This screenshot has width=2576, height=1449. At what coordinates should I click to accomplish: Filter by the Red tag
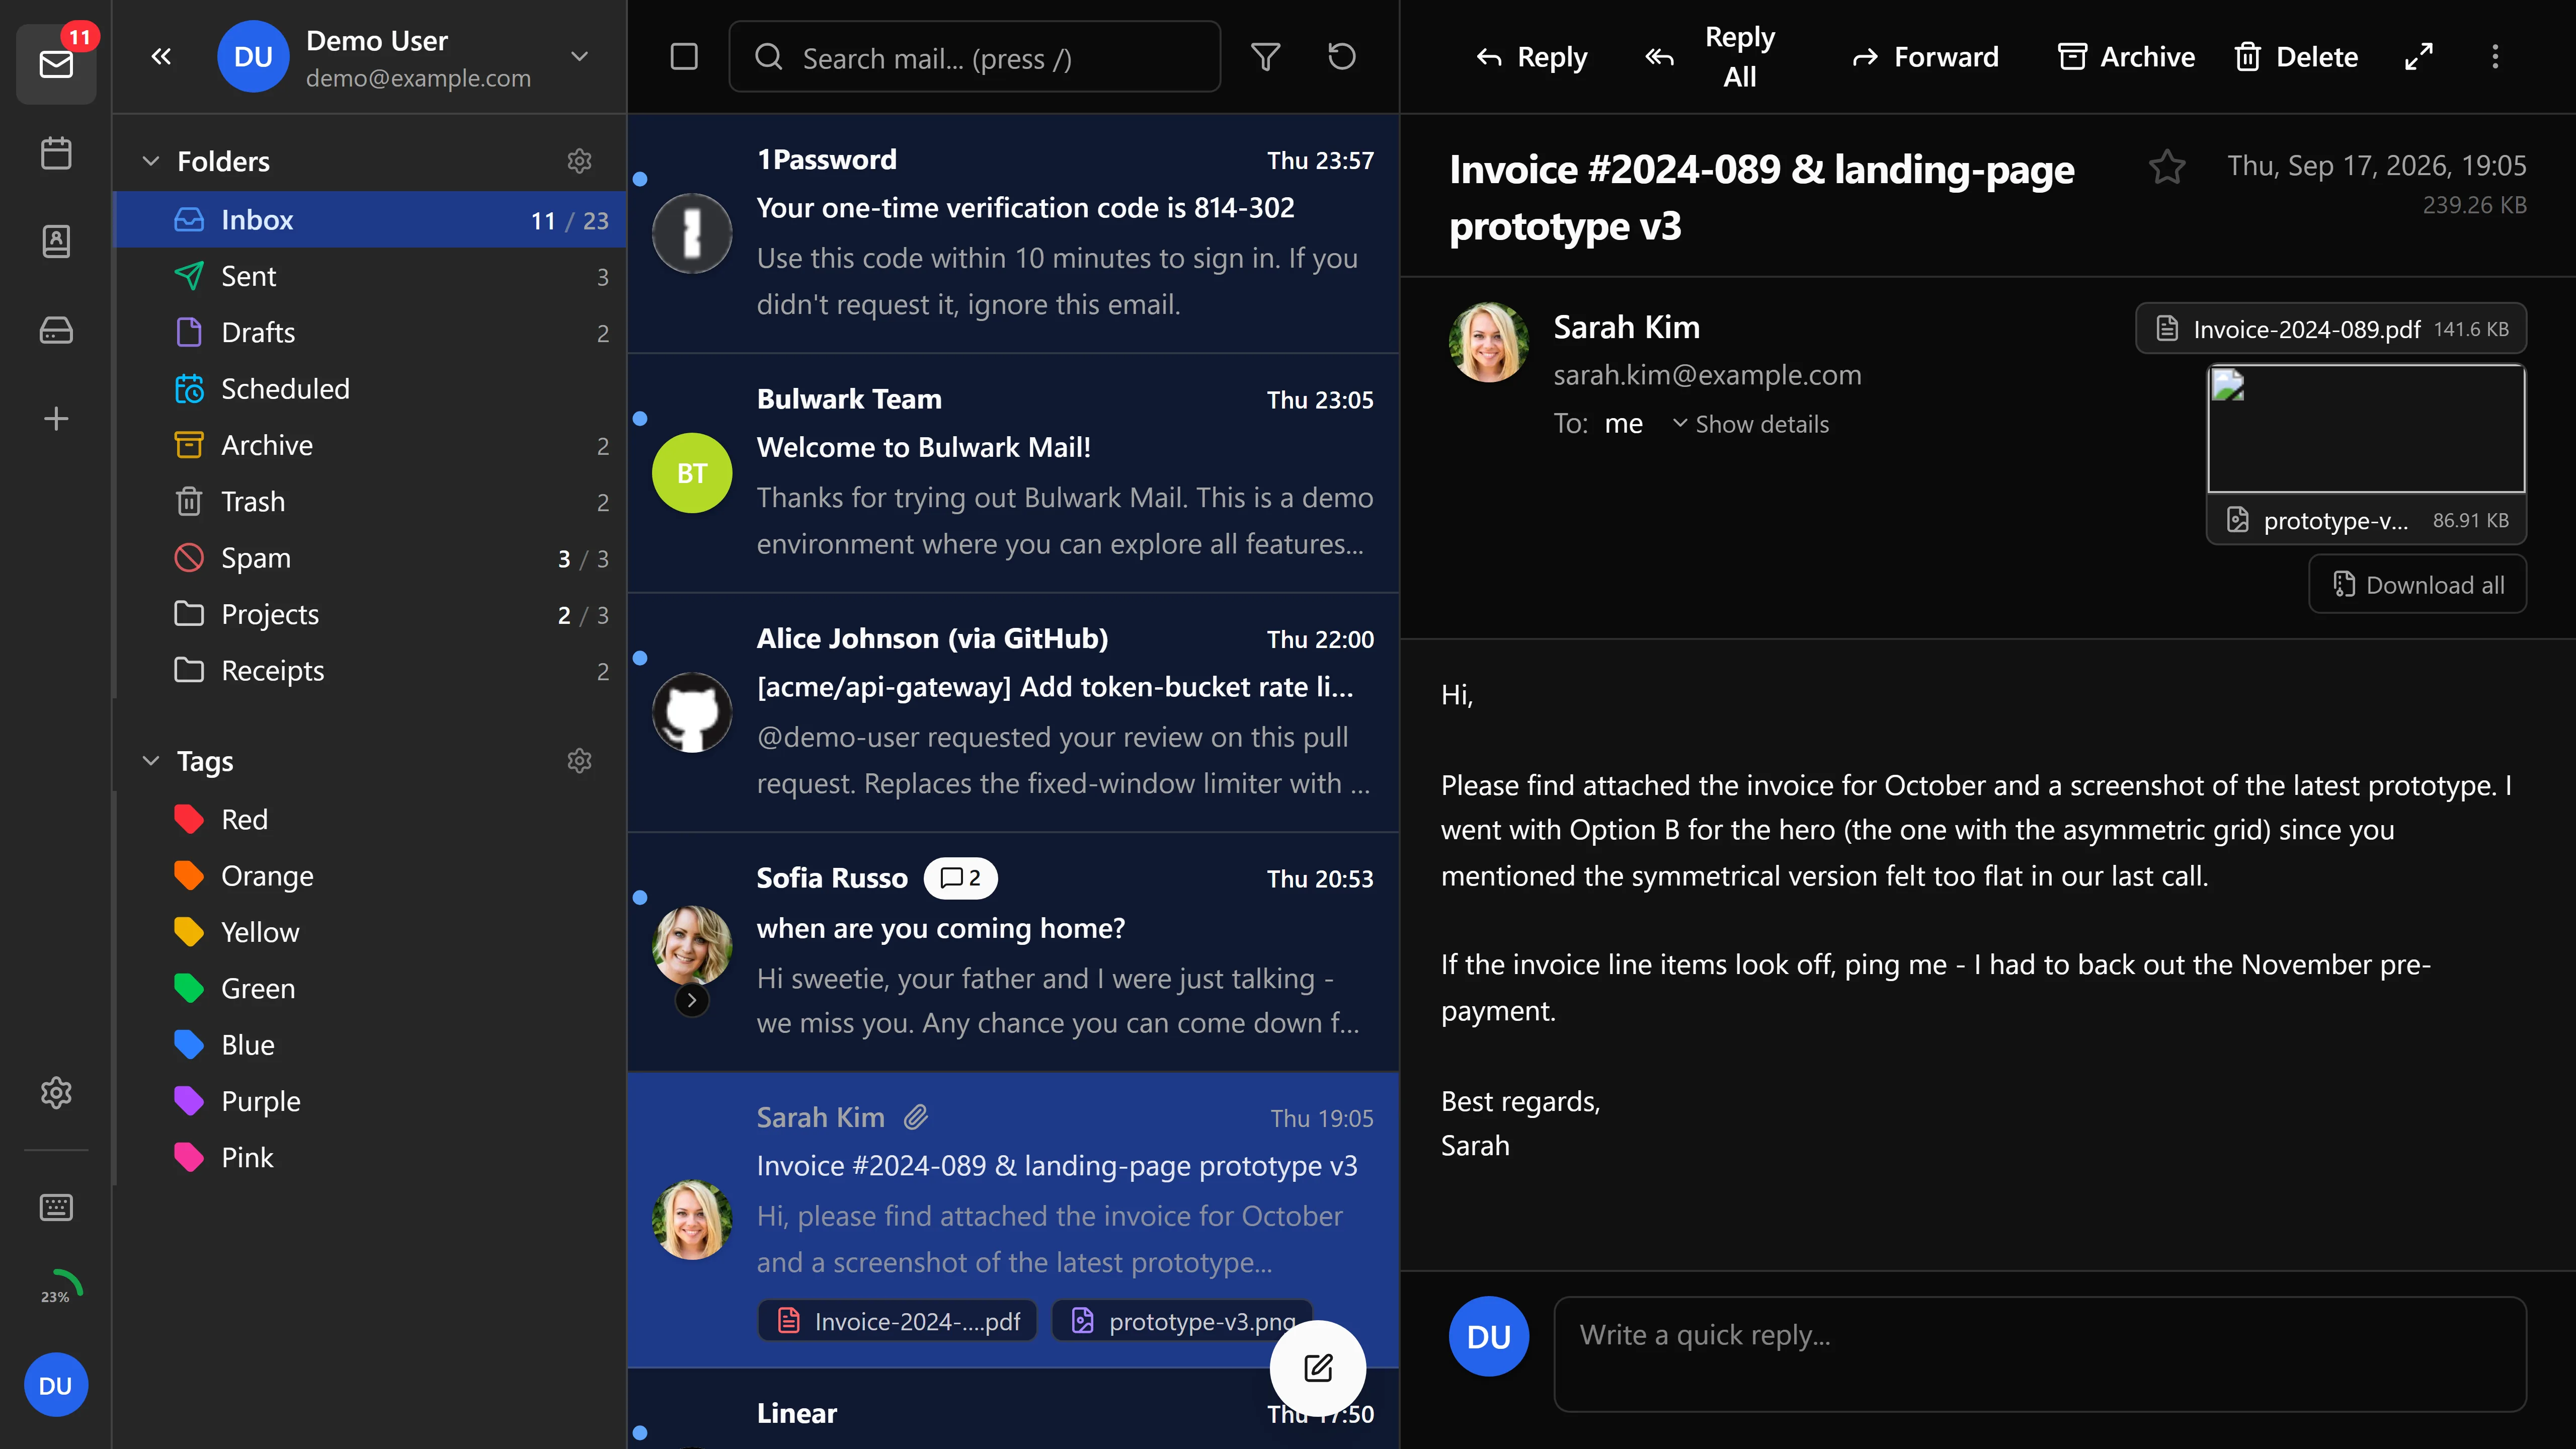click(370, 819)
